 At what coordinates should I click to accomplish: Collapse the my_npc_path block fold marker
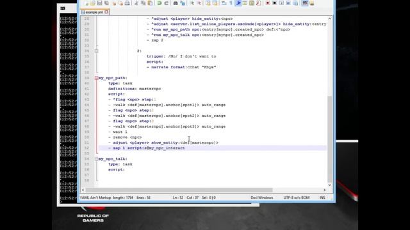point(96,78)
